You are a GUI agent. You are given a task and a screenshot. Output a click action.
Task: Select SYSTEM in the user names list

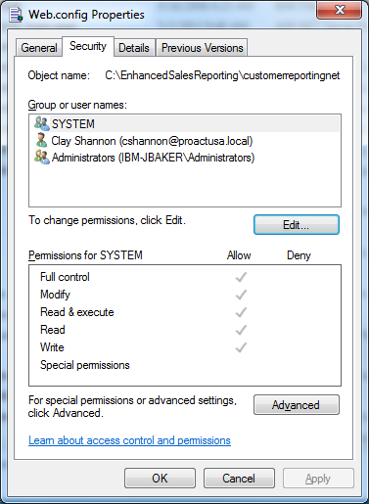(185, 123)
